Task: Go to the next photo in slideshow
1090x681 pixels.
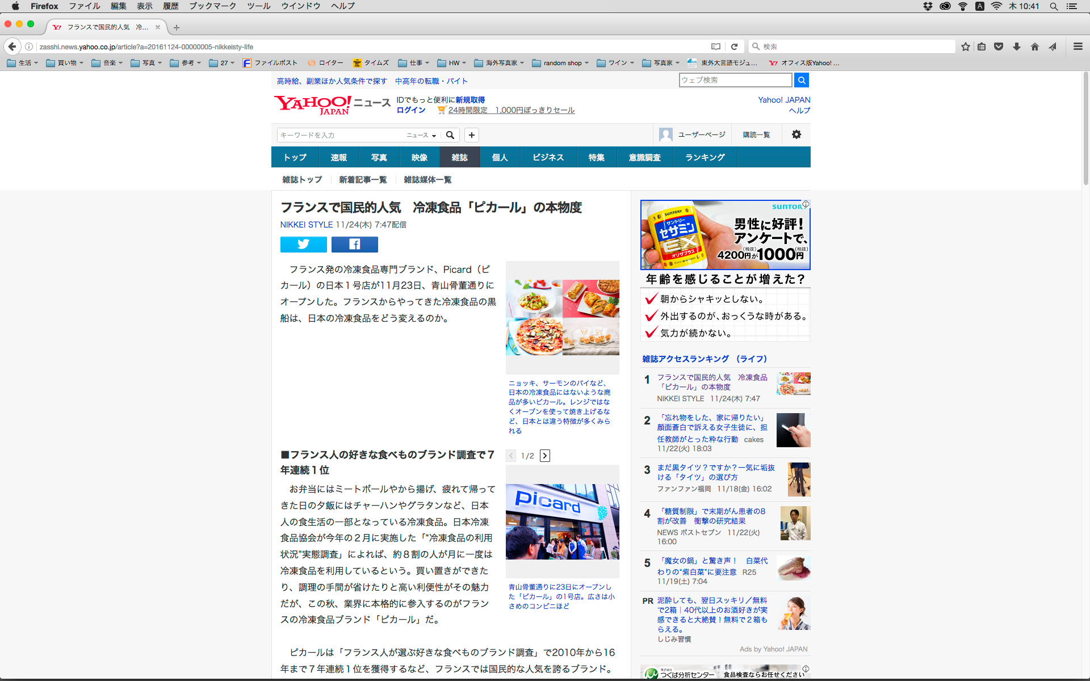Action: pos(544,456)
